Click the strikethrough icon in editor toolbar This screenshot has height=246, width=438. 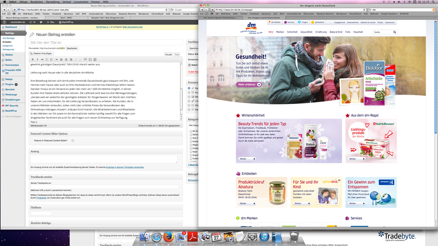pos(42,59)
